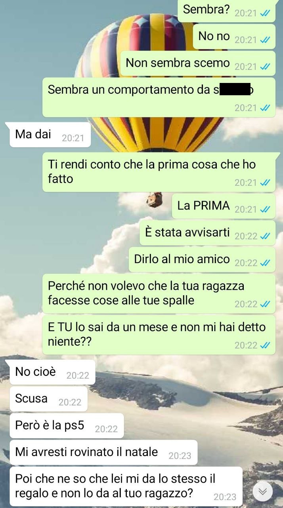Tap double check marks beside 'No no'
Viewport: 283px width, 508px height.
tap(265, 40)
